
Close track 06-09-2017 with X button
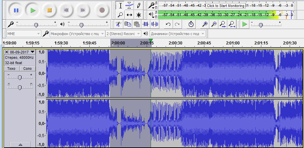pos(7,52)
